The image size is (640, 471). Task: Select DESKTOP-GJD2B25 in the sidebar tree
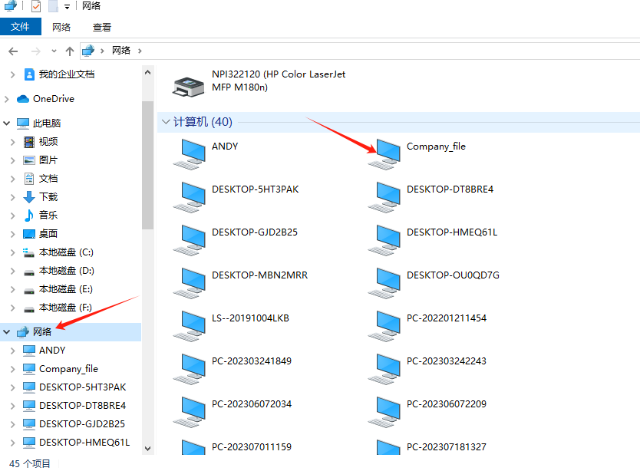click(x=81, y=423)
